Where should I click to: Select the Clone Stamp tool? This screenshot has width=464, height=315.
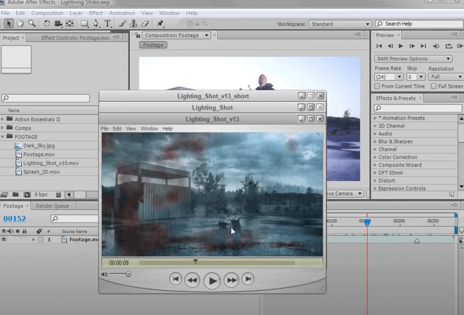coord(133,23)
